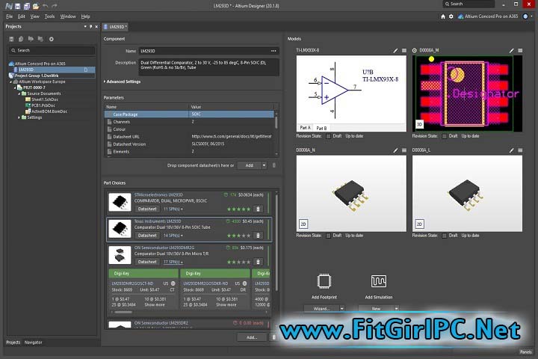Switch D0008A_N model to 2D view

303,224
